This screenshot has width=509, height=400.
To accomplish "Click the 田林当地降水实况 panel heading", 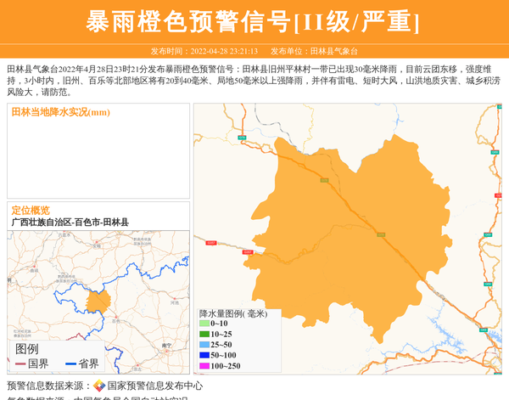I will pyautogui.click(x=61, y=112).
